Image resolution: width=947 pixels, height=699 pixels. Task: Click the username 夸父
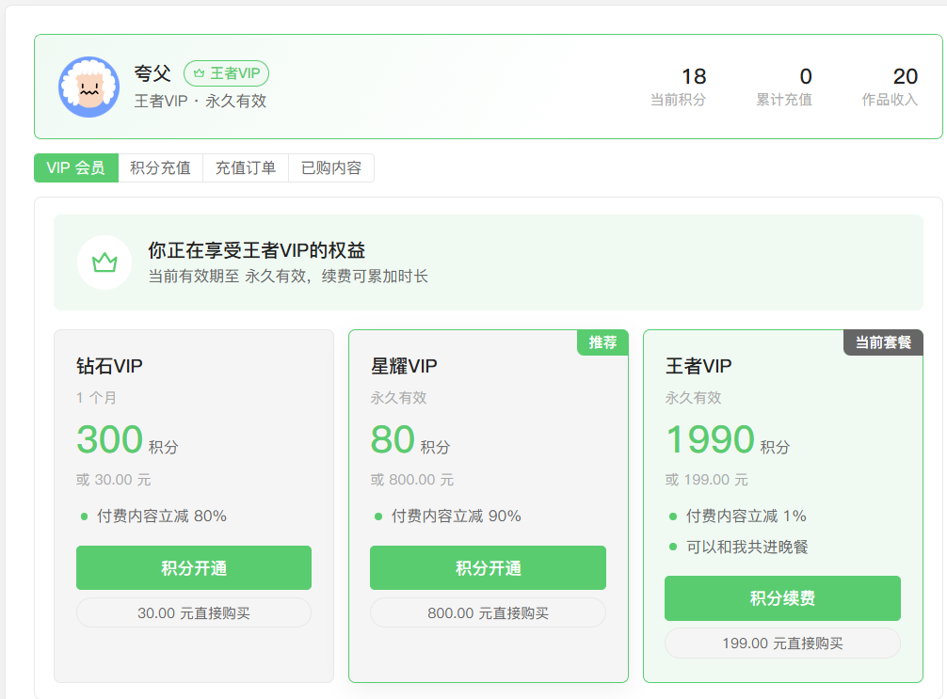coord(152,73)
